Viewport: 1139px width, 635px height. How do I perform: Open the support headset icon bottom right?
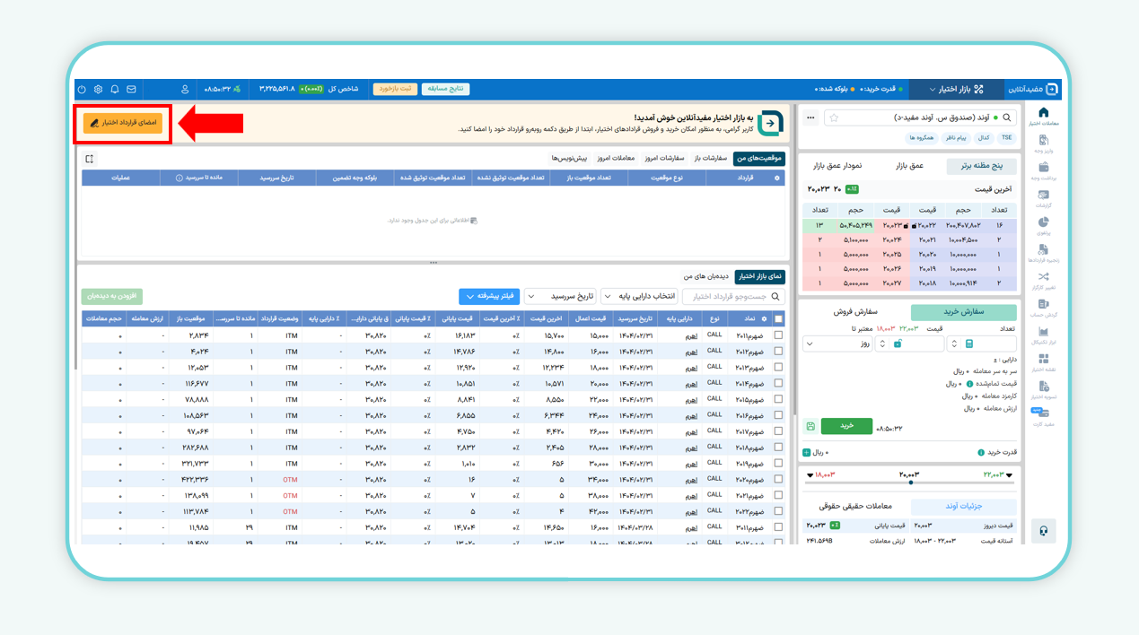(1043, 530)
